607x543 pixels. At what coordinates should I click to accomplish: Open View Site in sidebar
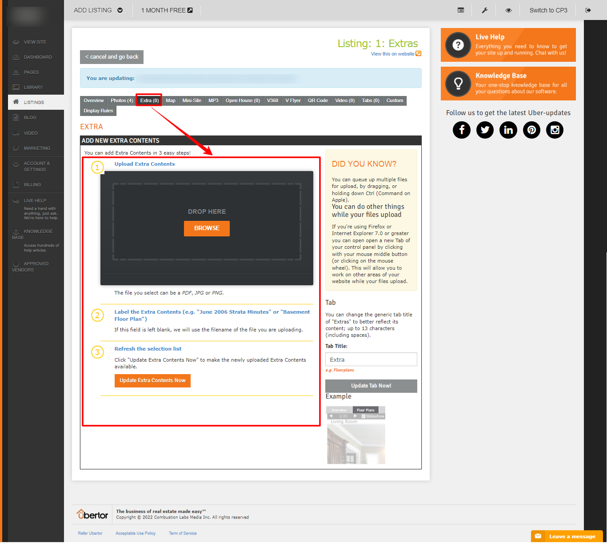35,42
